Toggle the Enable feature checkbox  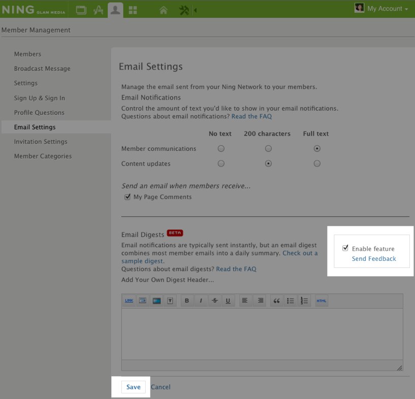point(345,248)
